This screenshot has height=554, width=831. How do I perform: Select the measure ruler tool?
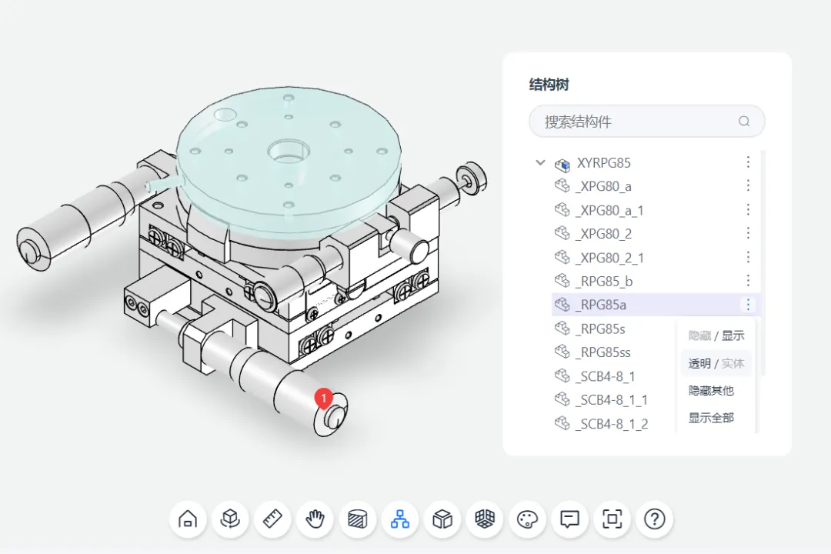272,519
